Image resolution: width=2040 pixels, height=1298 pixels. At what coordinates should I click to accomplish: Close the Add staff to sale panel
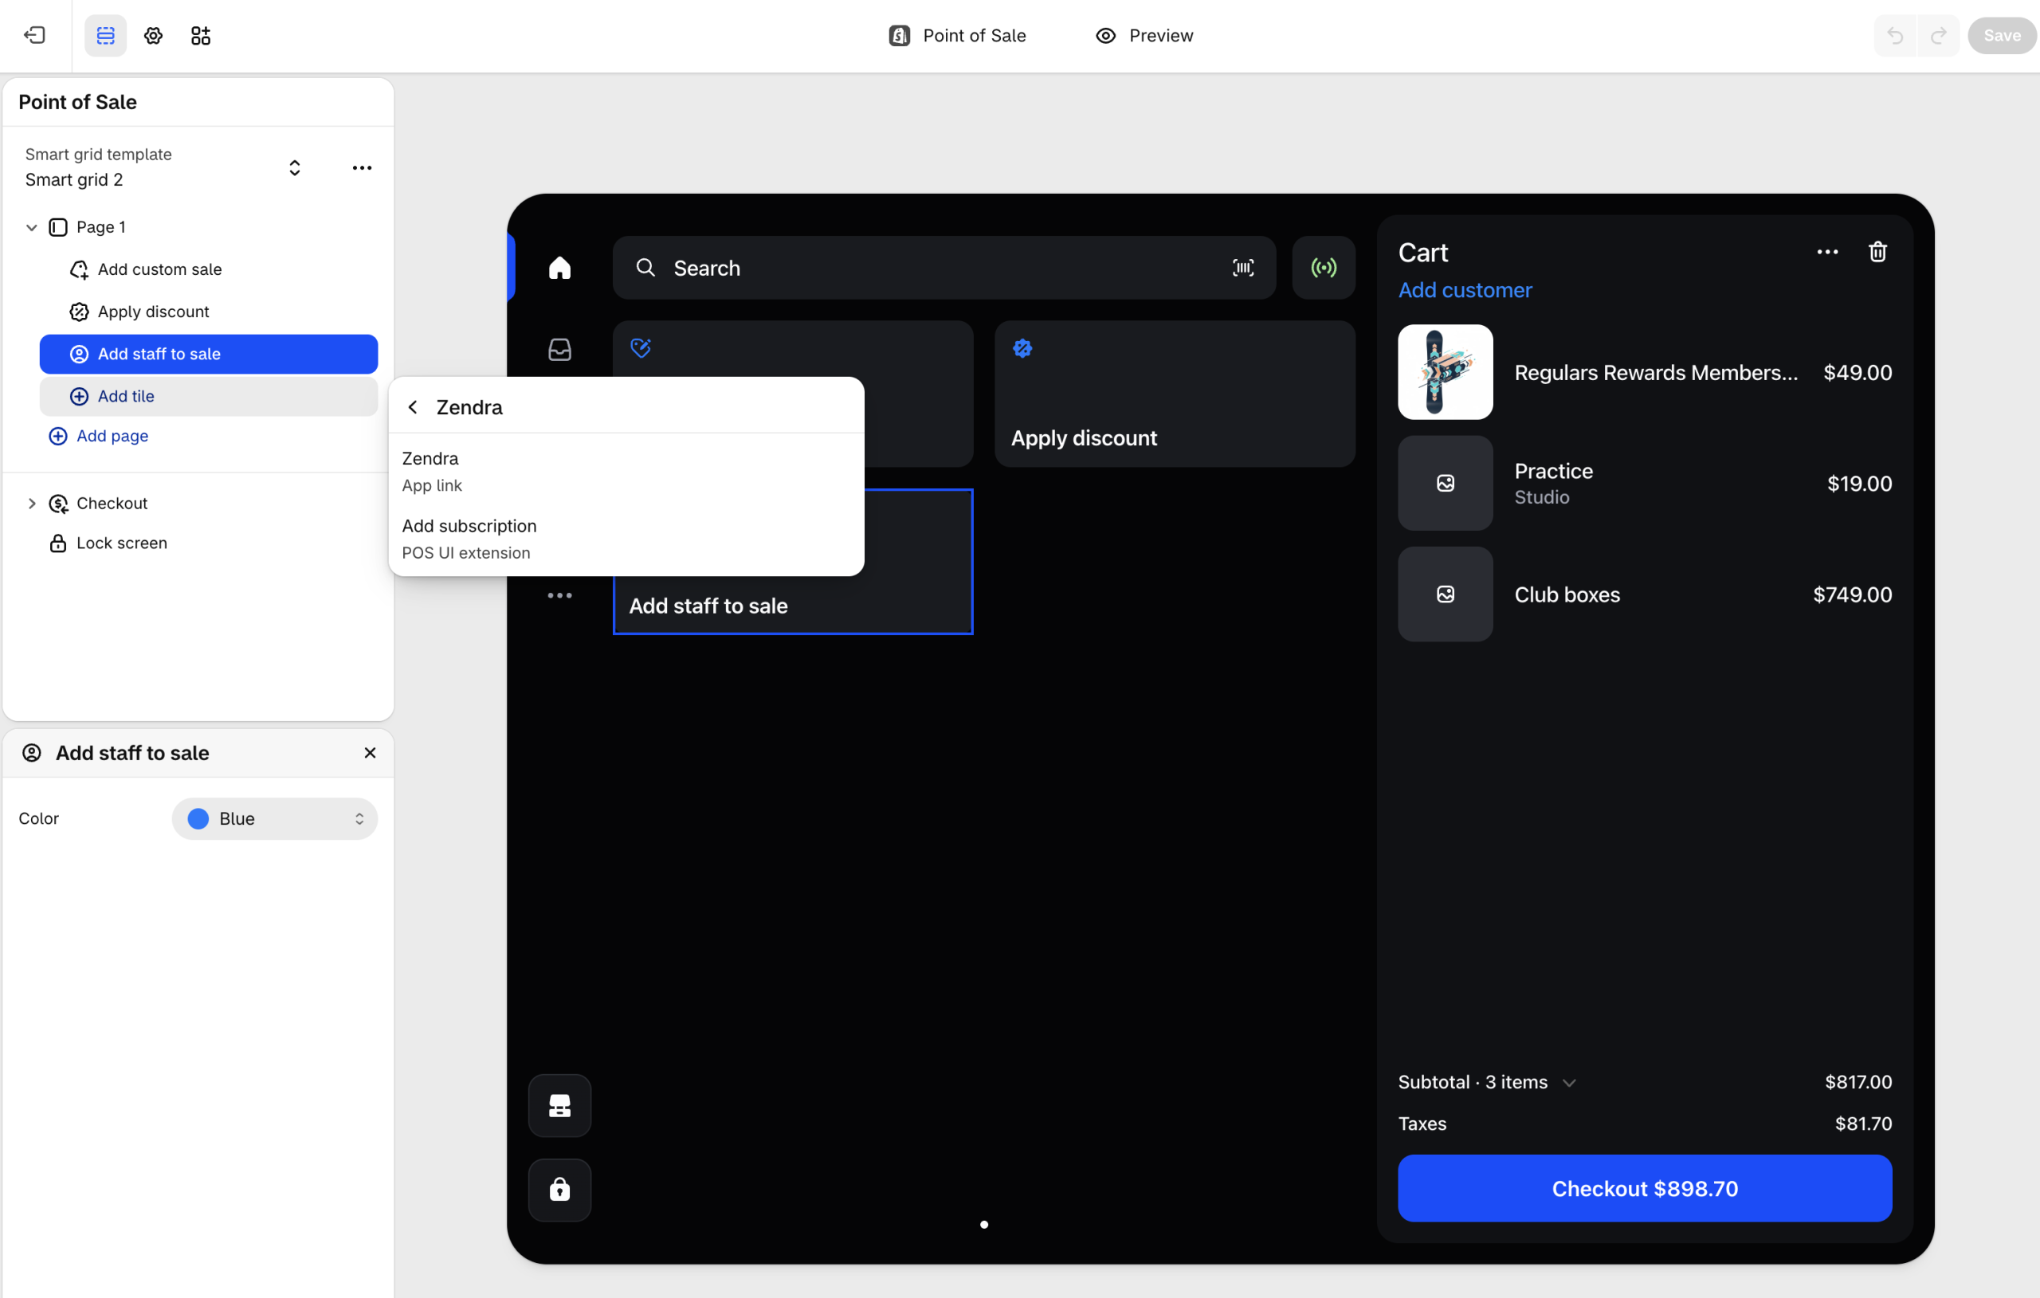click(371, 752)
